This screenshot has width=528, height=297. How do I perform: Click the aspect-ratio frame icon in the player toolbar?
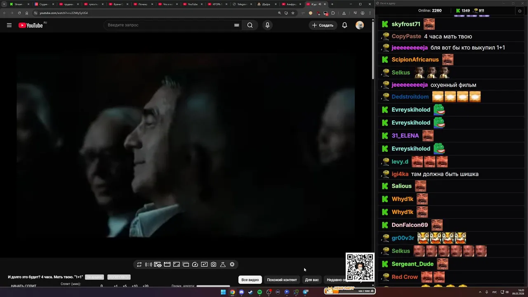[176, 264]
